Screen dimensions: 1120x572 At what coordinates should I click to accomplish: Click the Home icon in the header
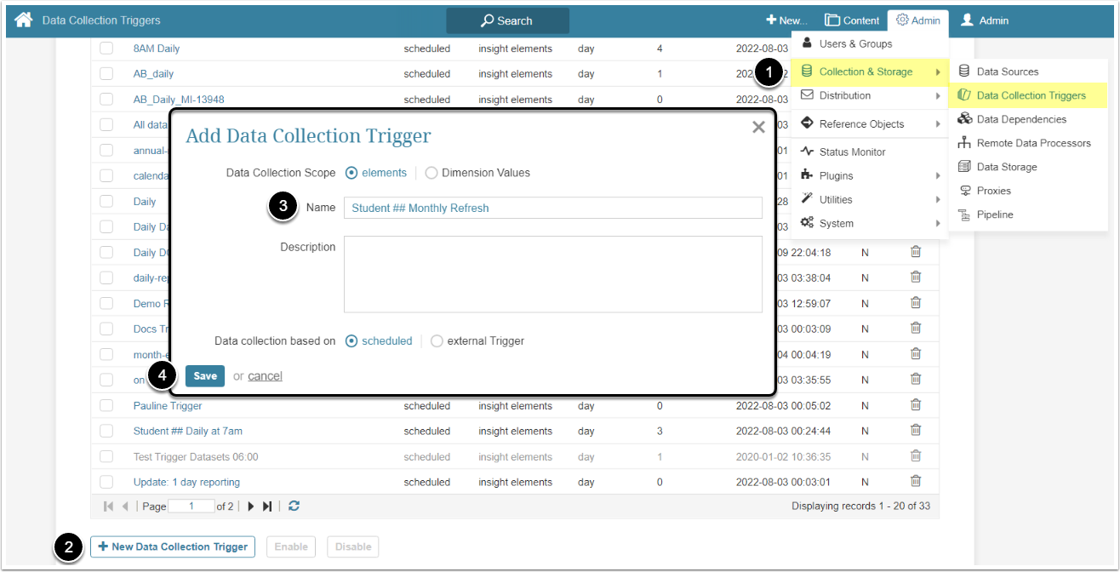(23, 20)
